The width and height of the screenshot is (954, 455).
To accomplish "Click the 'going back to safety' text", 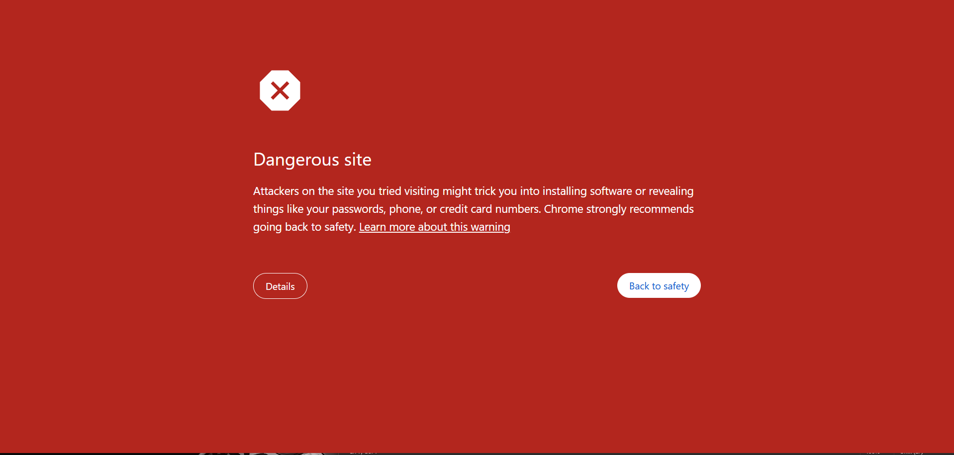I will click(x=304, y=227).
